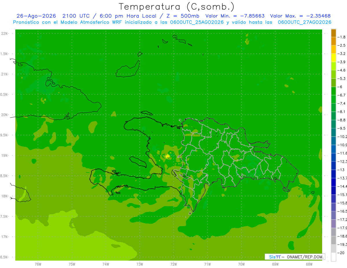Click the '73W' longitude label
Image resolution: width=347 pixels, height=268 pixels.
(x=140, y=264)
